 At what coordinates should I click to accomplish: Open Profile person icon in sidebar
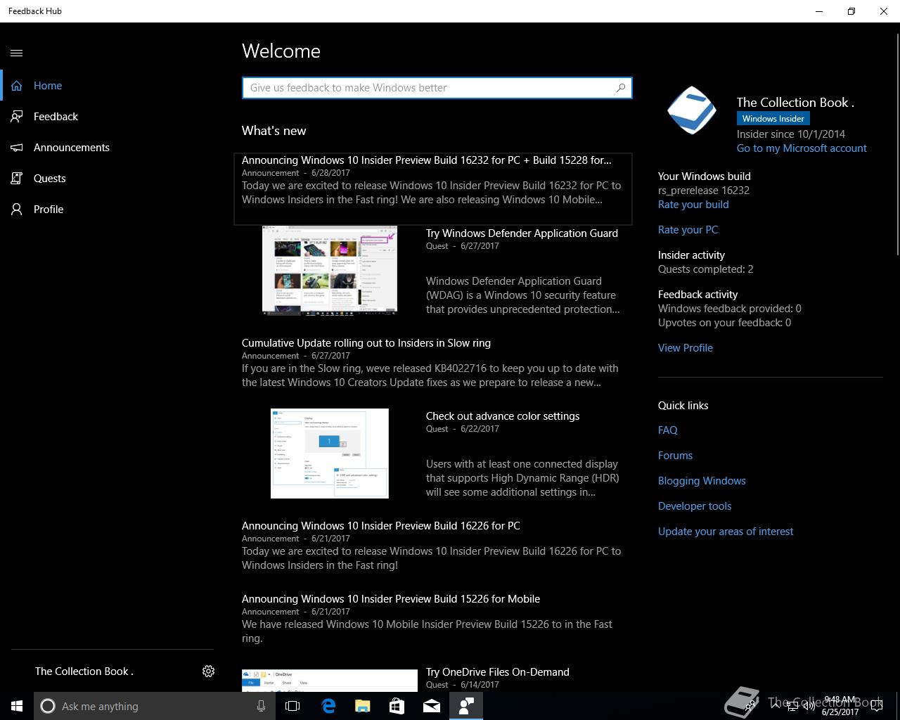(17, 210)
